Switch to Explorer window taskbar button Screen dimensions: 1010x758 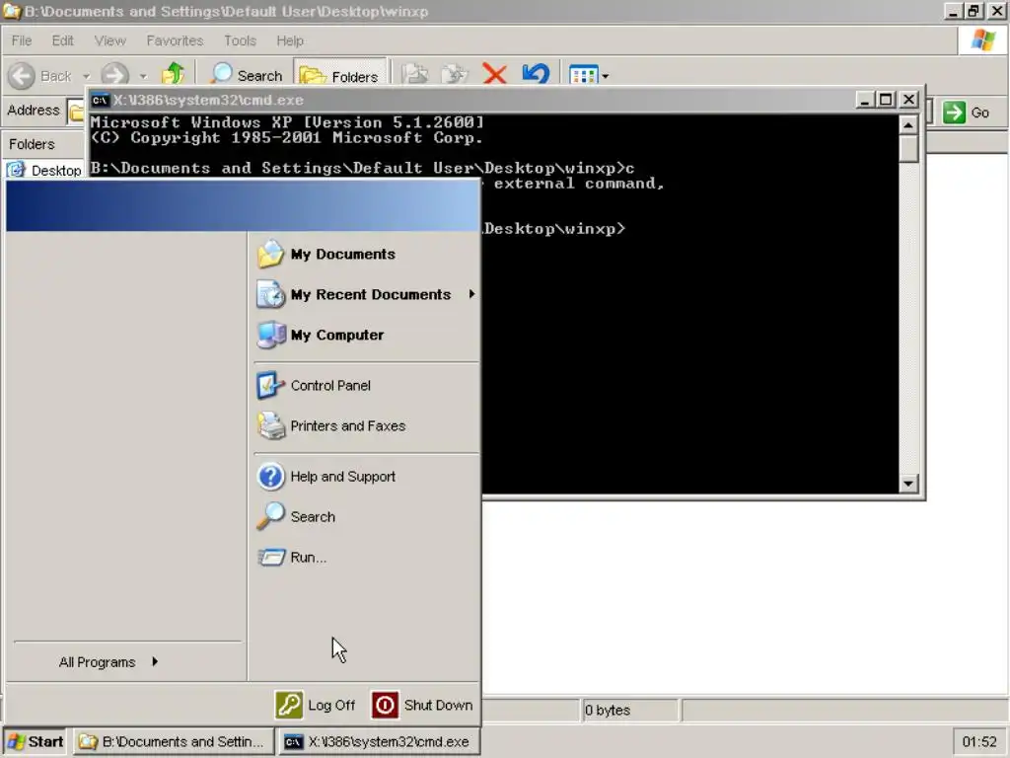(173, 742)
